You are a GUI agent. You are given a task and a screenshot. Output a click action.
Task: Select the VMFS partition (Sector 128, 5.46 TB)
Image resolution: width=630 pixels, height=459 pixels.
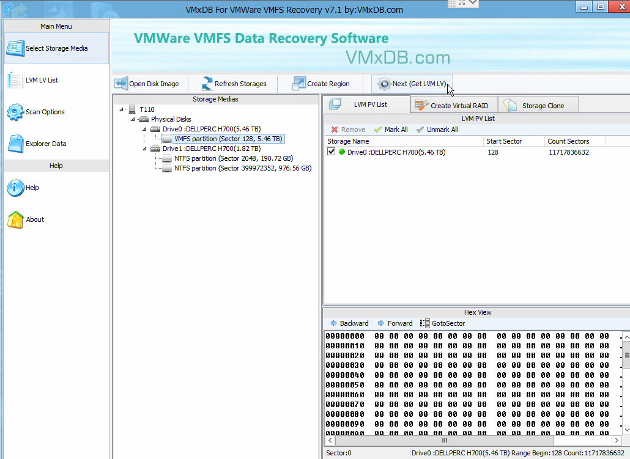(228, 139)
